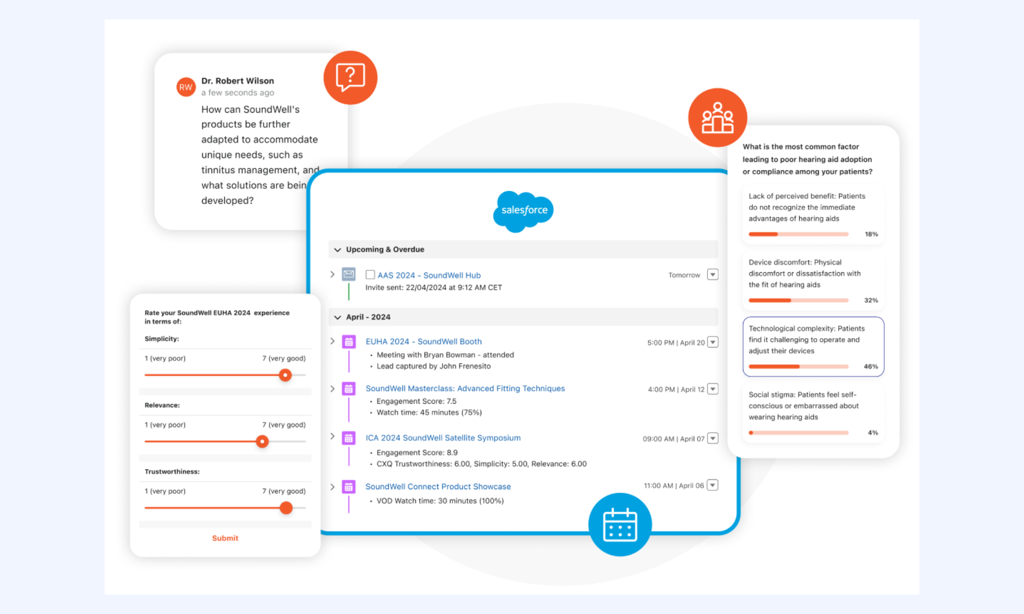Click the calendar icon for SoundWell Masterclass

coord(349,389)
